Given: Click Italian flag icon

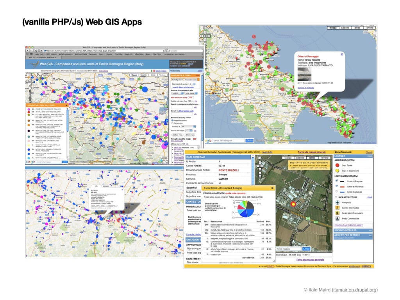Looking at the screenshot, I should coord(153,71).
